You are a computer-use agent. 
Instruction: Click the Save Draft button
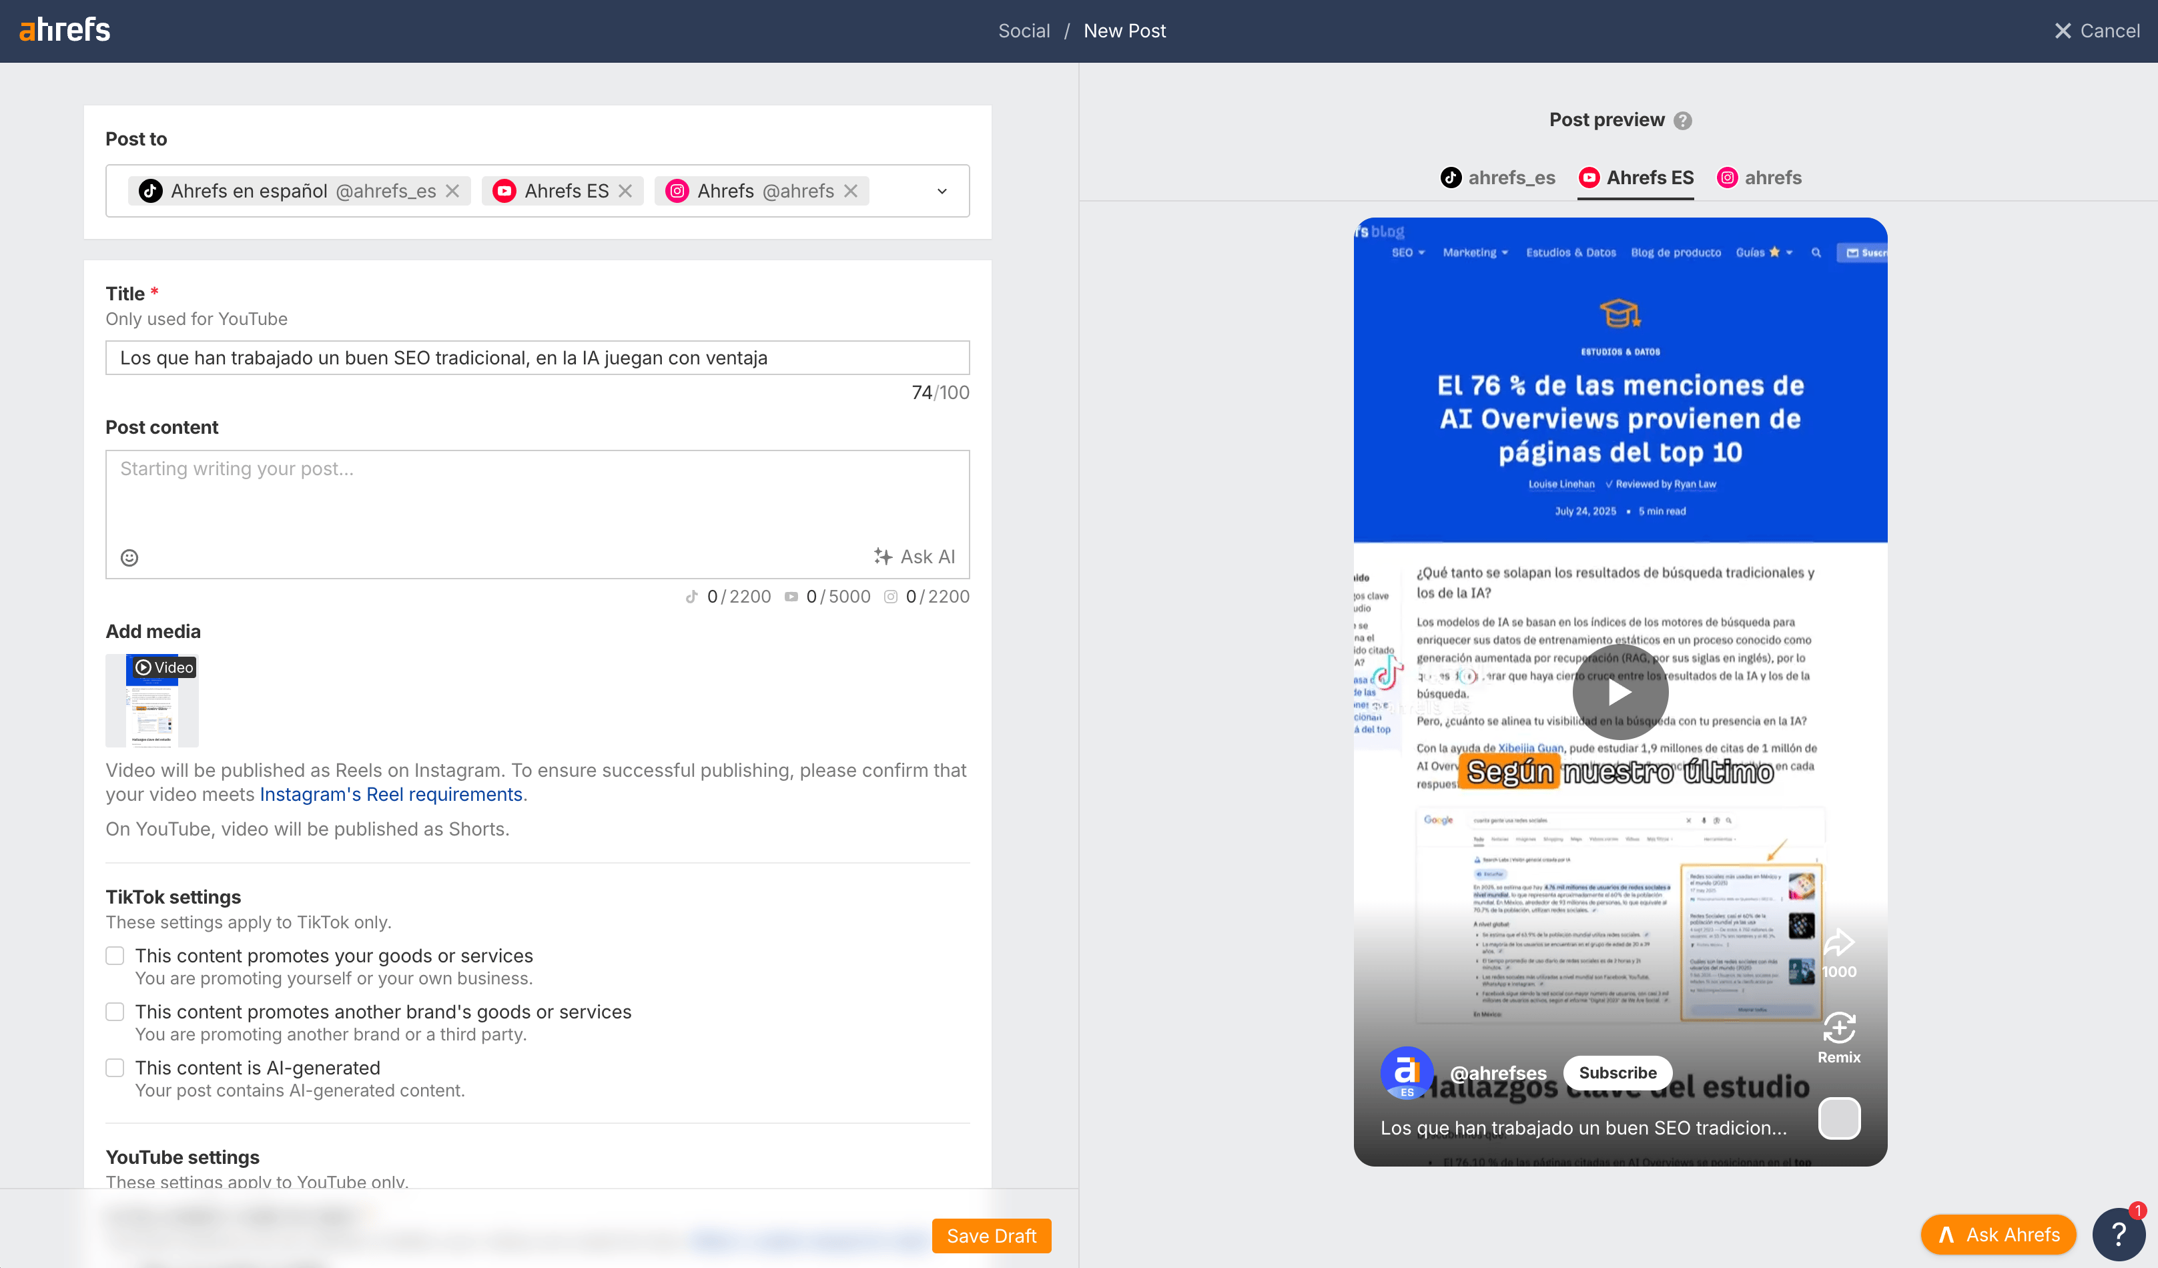992,1235
